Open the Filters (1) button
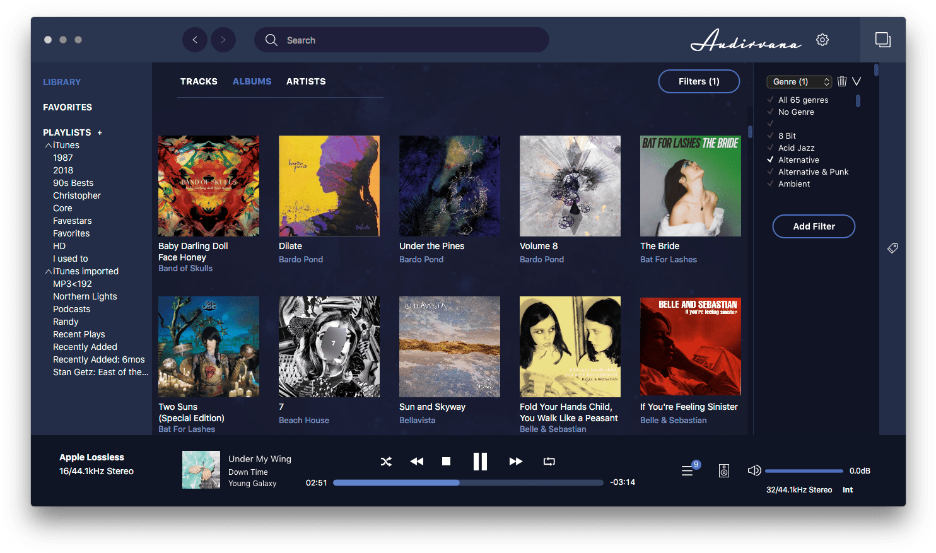 coord(699,81)
